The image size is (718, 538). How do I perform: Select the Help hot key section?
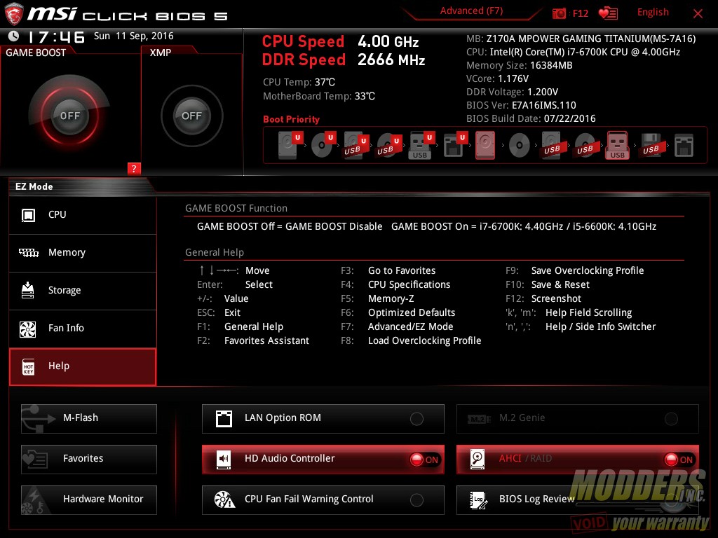[83, 366]
